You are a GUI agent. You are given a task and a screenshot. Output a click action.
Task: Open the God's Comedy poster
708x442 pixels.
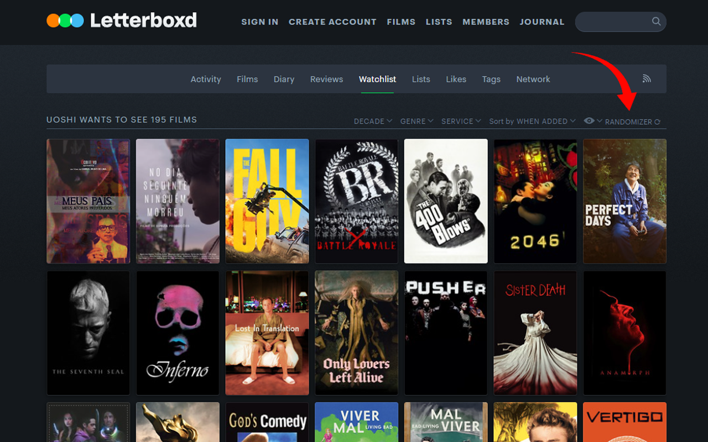click(x=267, y=422)
